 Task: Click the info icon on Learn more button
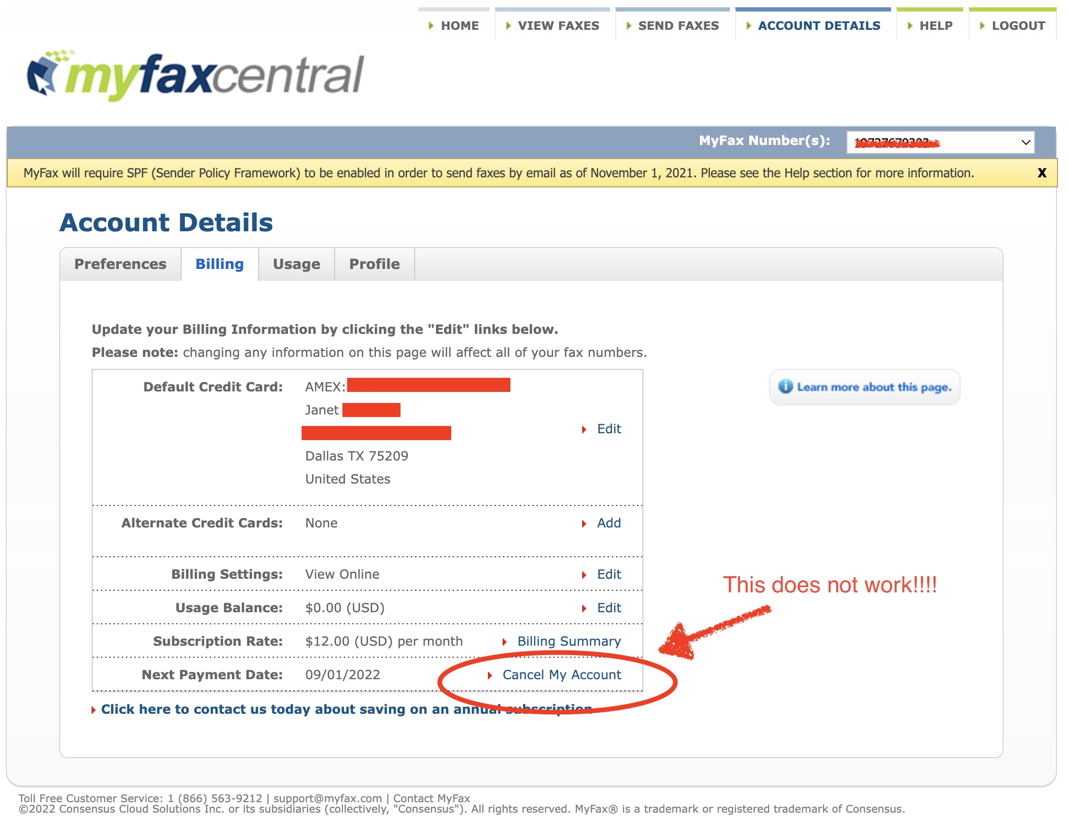coord(787,387)
